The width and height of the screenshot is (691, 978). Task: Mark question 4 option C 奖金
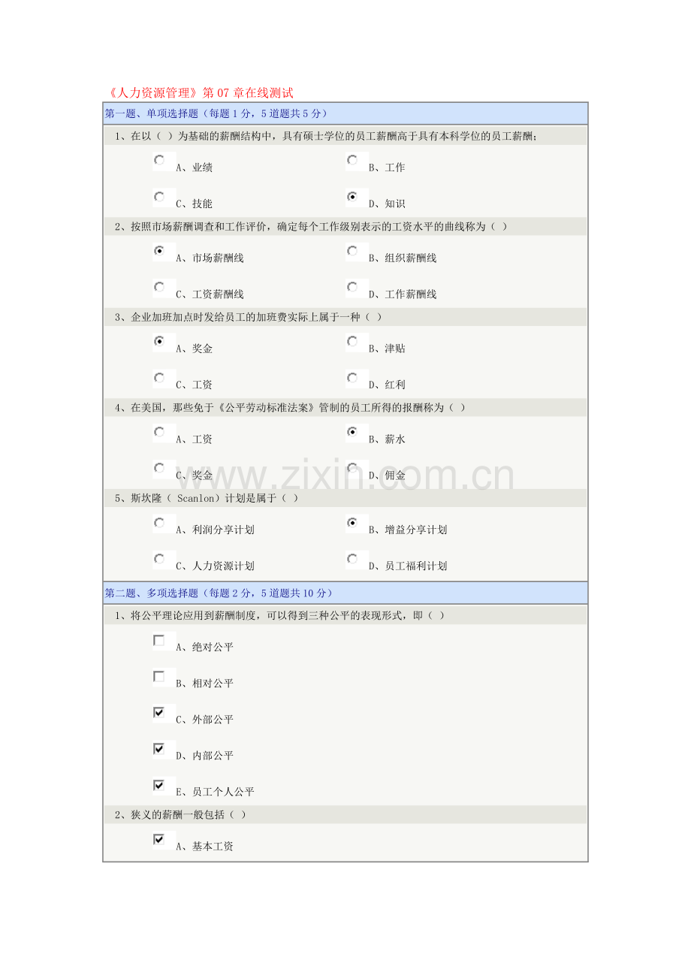coord(159,468)
